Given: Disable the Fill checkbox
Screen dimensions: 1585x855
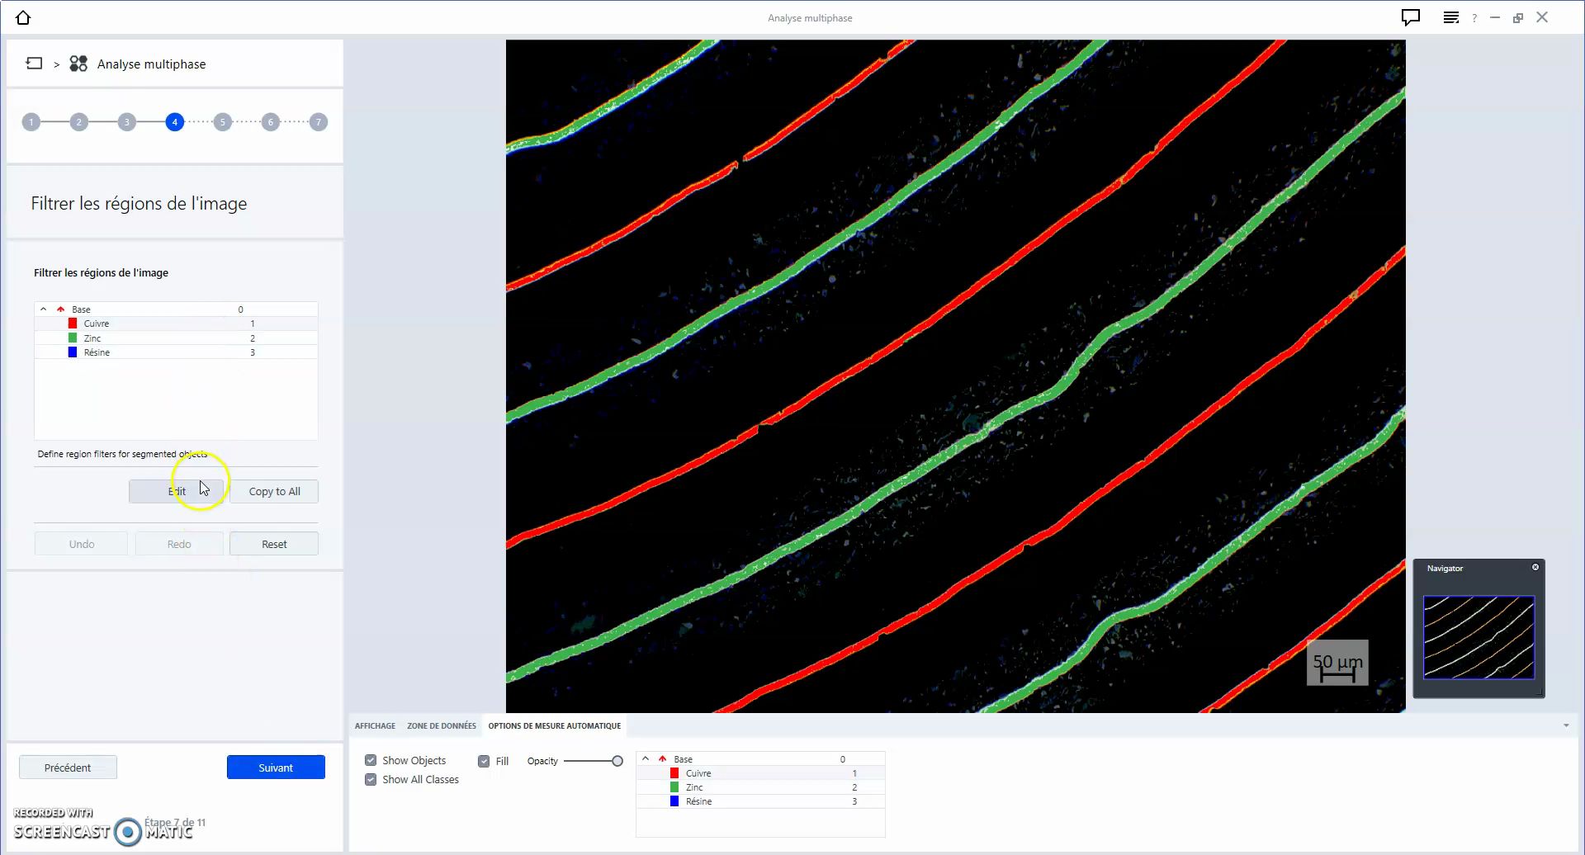Looking at the screenshot, I should [485, 760].
